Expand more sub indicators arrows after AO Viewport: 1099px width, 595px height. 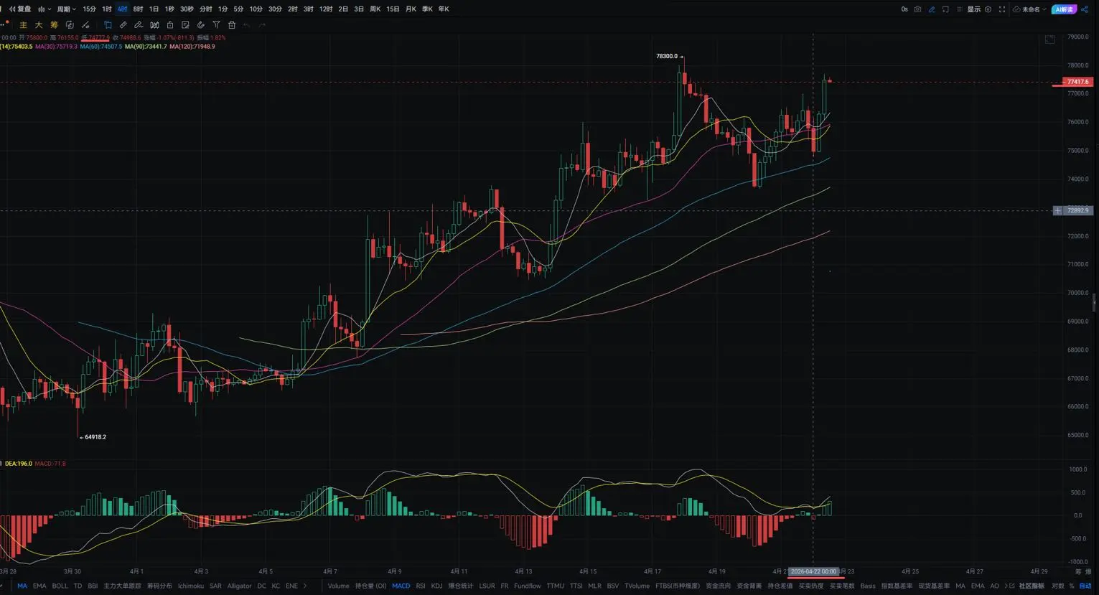click(x=1007, y=586)
